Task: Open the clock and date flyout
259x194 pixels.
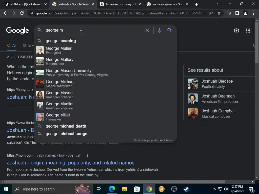Action: (237, 189)
